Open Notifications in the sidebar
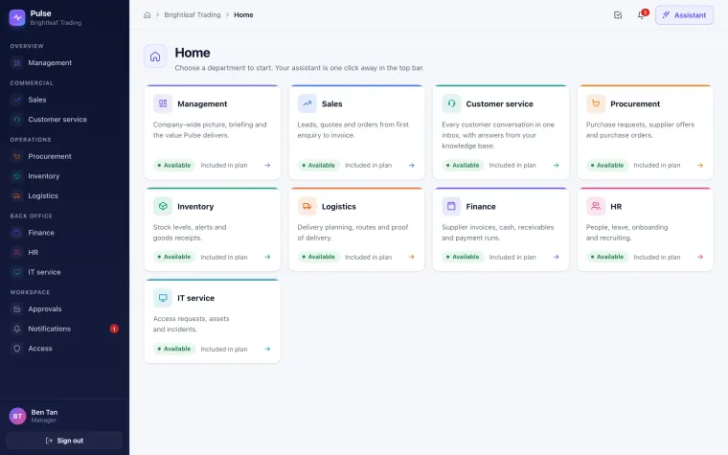The image size is (728, 455). pyautogui.click(x=64, y=329)
